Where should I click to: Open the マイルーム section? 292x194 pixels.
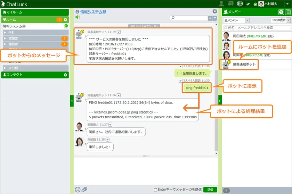(35, 12)
